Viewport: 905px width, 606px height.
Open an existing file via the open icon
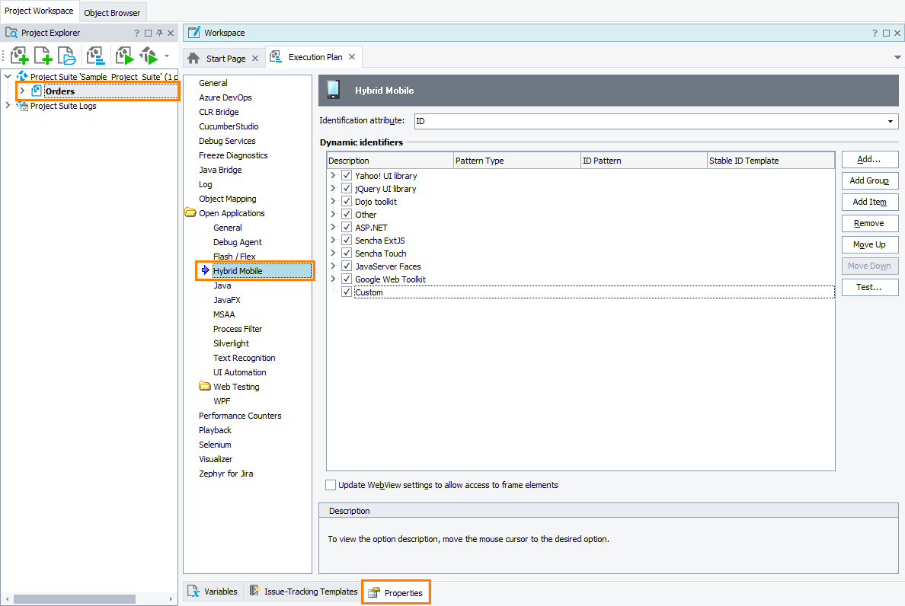[x=66, y=55]
